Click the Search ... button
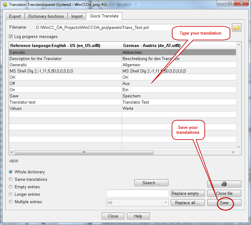 [x=151, y=183]
